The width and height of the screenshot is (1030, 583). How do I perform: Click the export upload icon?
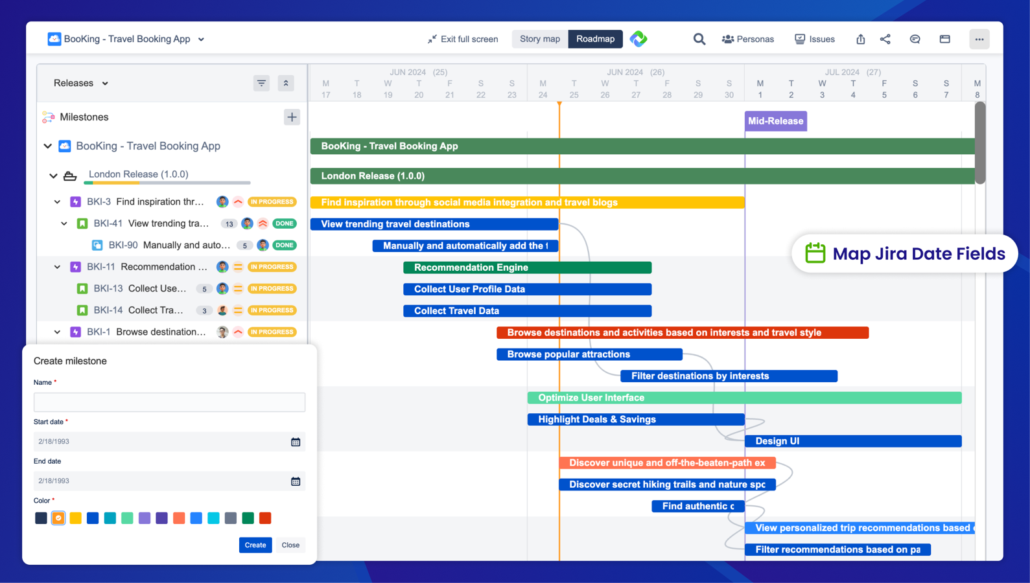pyautogui.click(x=860, y=40)
